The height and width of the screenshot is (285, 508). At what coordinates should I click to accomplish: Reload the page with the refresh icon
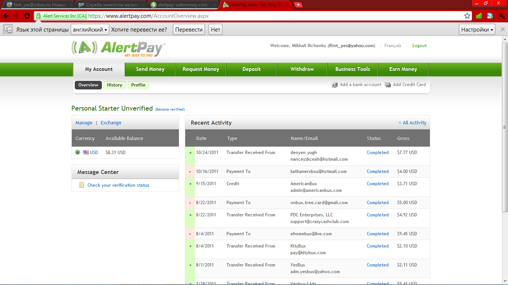click(27, 16)
